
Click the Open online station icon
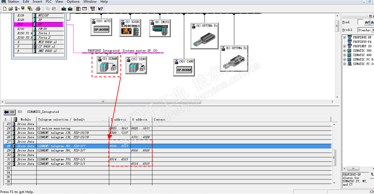click(x=17, y=9)
